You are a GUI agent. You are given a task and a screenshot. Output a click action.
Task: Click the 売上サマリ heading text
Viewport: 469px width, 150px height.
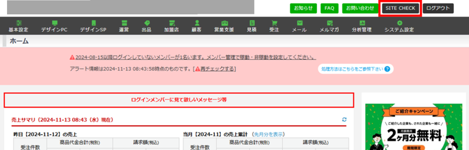click(62, 120)
